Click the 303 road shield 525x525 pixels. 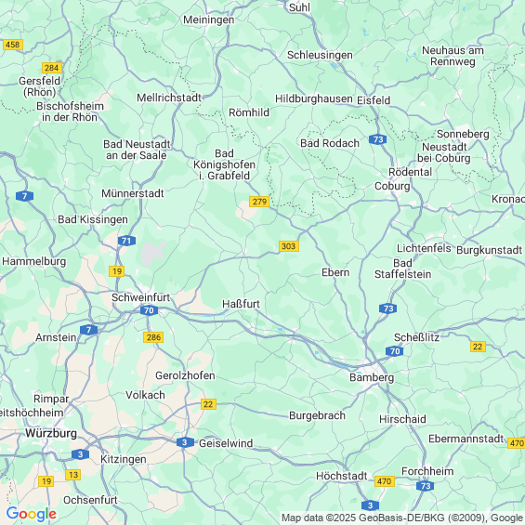(x=289, y=246)
